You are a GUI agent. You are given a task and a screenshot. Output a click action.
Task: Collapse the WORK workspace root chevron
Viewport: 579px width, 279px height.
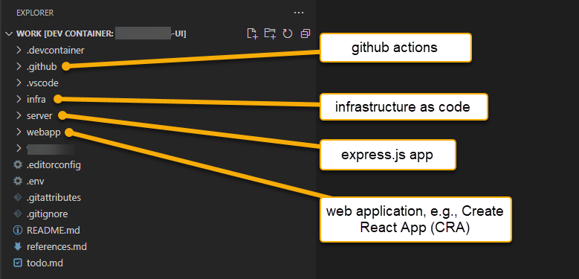coord(9,33)
